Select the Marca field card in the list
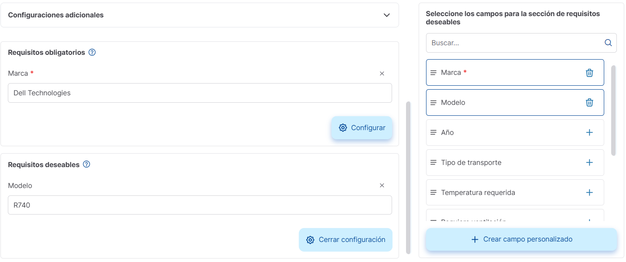626x262 pixels. [x=501, y=72]
